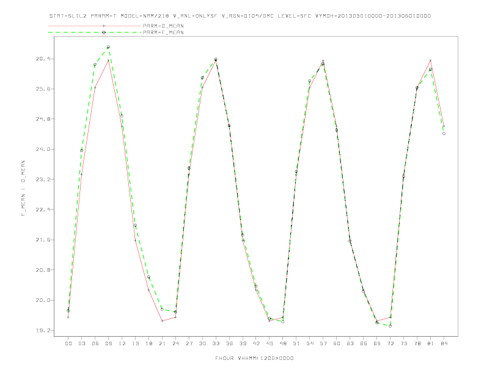
Task: Click the x-axis forecast hour label 75
Action: click(x=404, y=343)
